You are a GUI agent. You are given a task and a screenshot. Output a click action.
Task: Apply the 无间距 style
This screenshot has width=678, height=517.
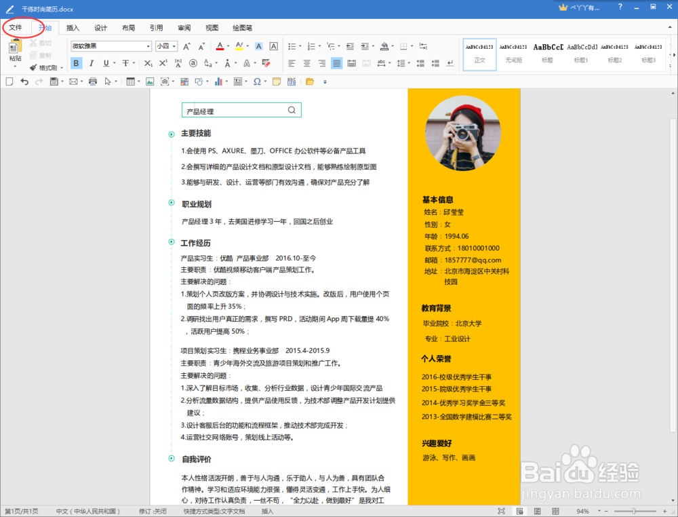pyautogui.click(x=513, y=54)
